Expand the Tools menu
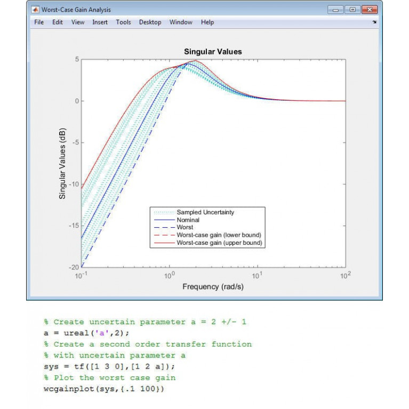This screenshot has width=409, height=409. point(123,22)
